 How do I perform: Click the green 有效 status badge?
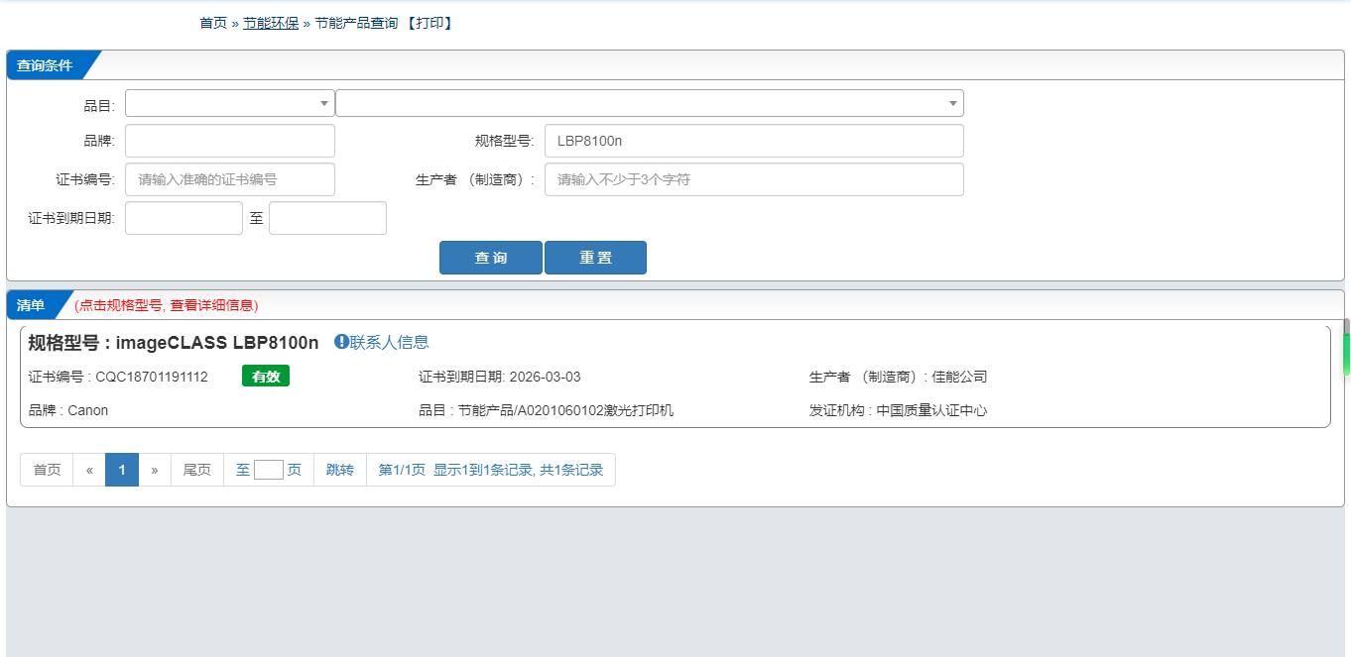pyautogui.click(x=266, y=377)
